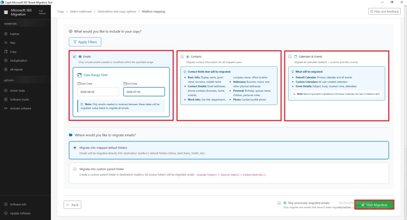Click rocket icon on Start Migration button
Image resolution: width=407 pixels, height=220 pixels.
coord(363,205)
